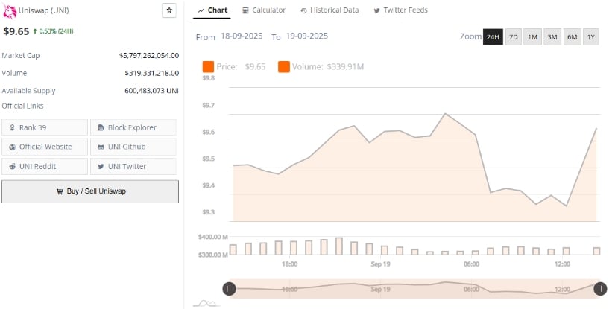Screen dimensions: 615x309
Task: Click the cart icon on Buy / Sell
Action: [60, 191]
